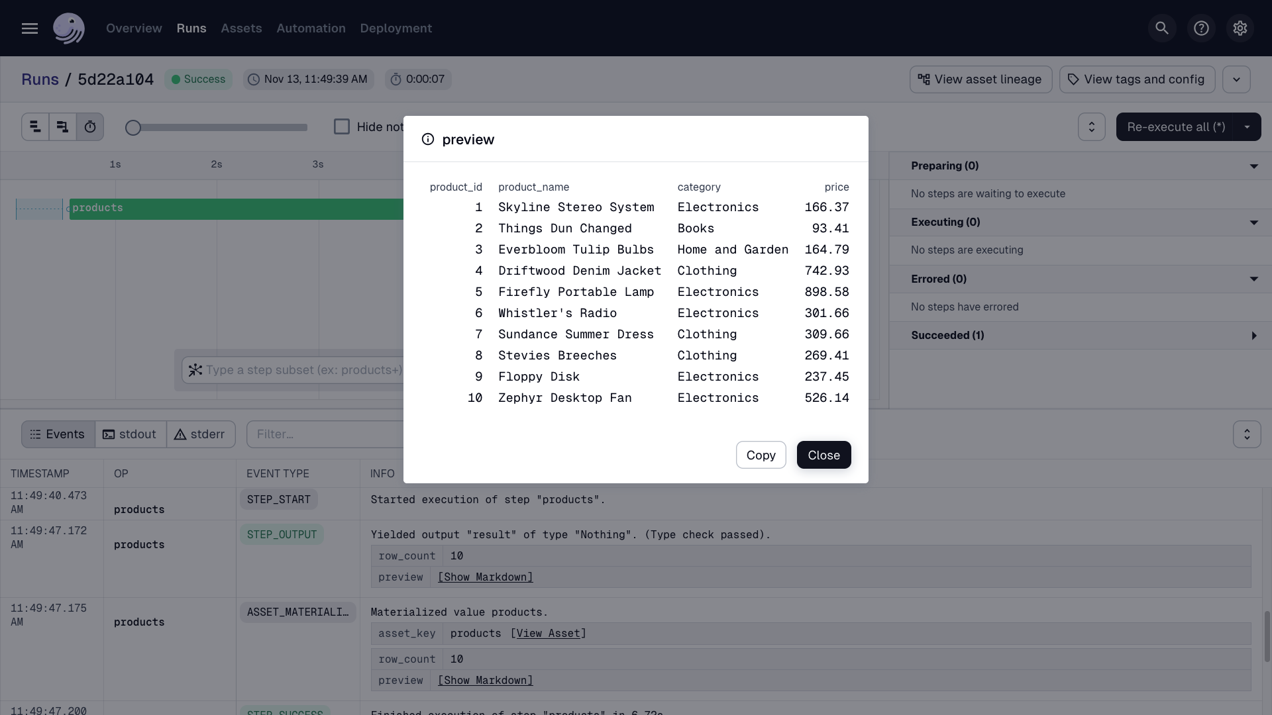This screenshot has width=1272, height=715.
Task: Expand the Succeeded (1) section
Action: (x=1253, y=336)
